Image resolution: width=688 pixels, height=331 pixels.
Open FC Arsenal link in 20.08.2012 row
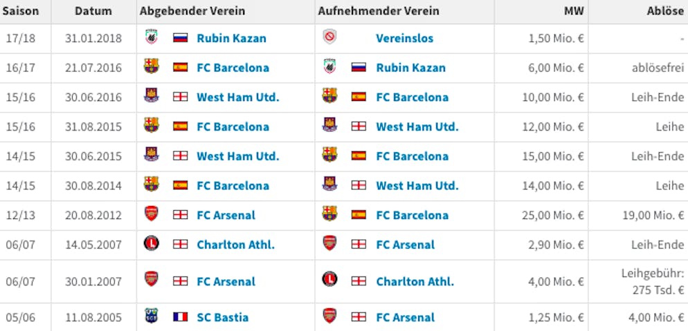(226, 216)
